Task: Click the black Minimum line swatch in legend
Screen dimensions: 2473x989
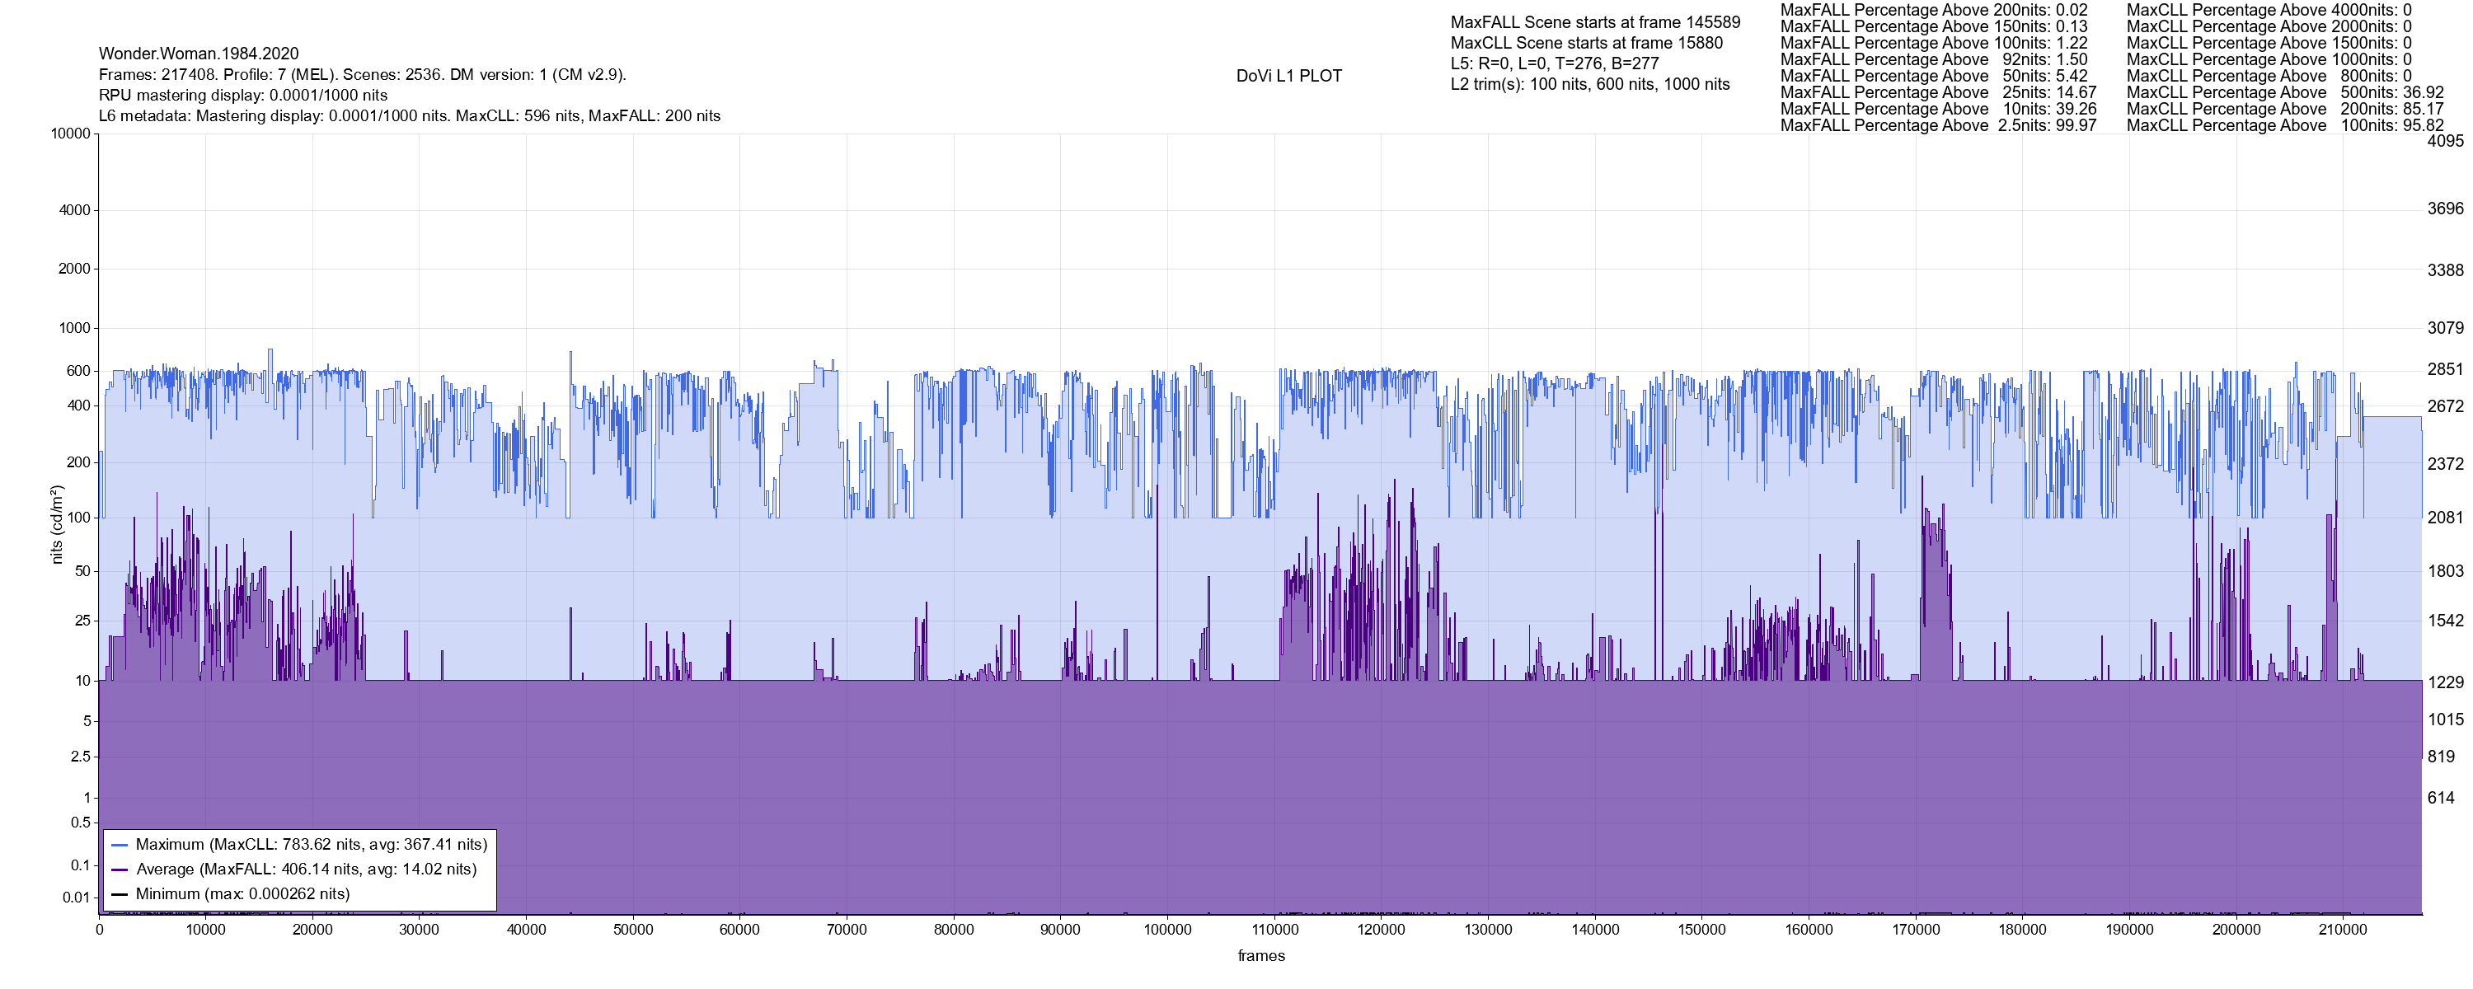Action: point(119,894)
